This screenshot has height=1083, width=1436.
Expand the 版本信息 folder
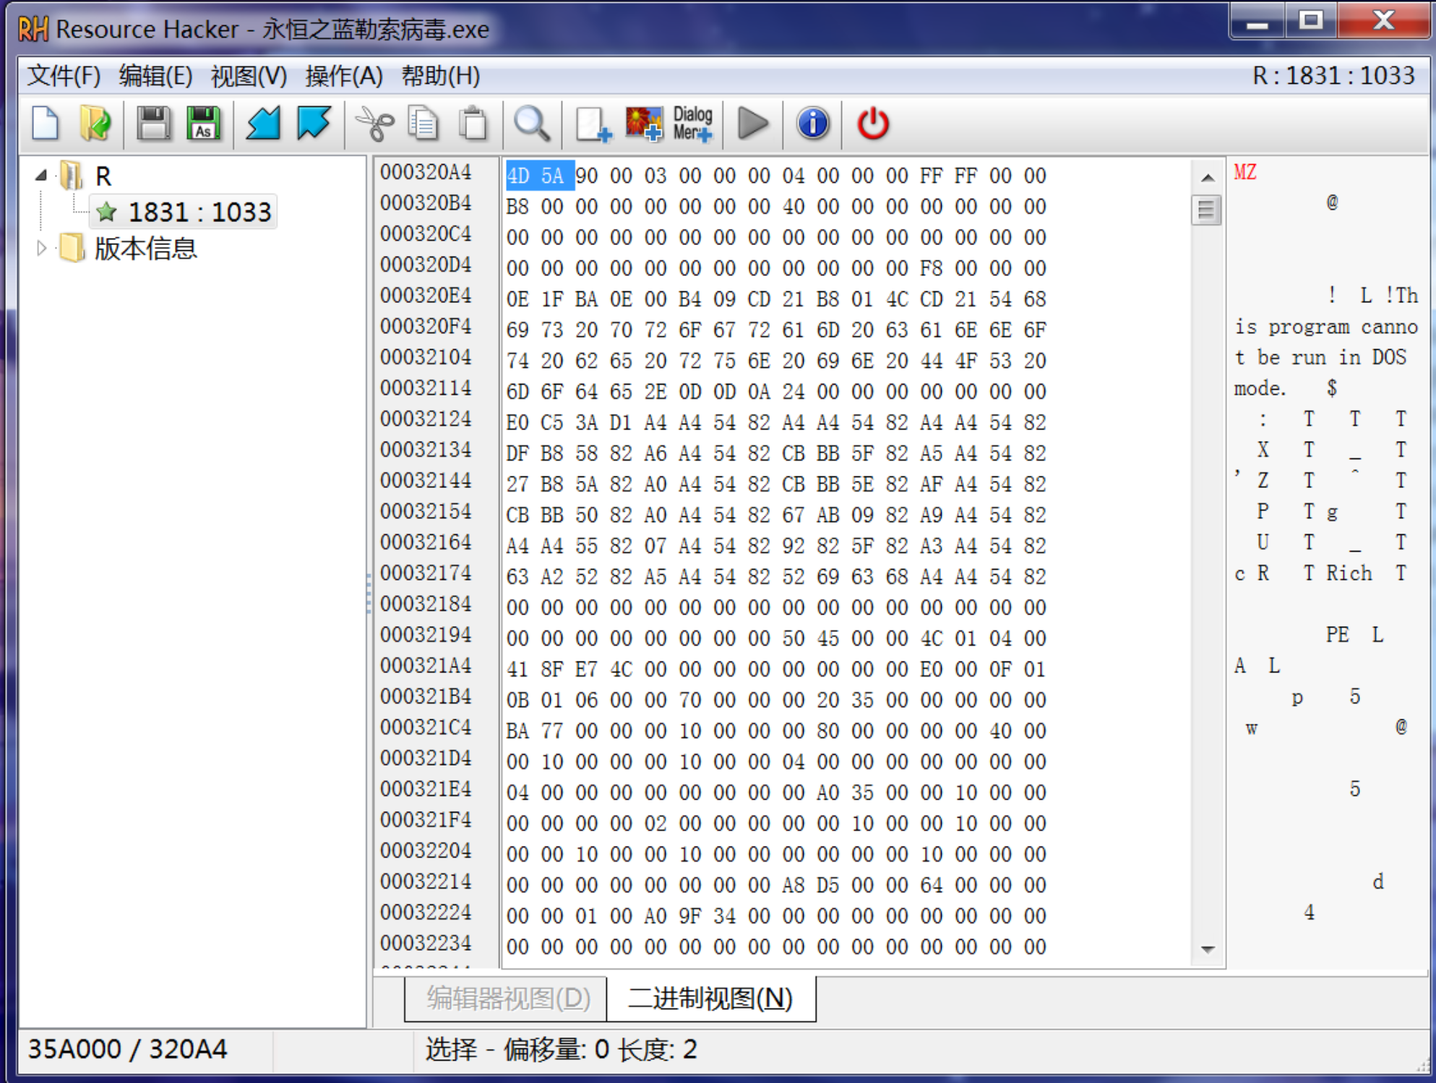pyautogui.click(x=41, y=248)
